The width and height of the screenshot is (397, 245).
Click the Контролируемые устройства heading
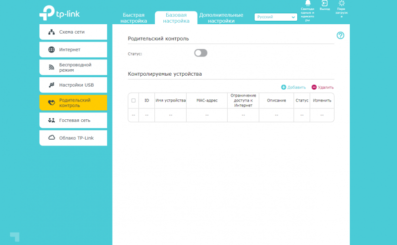(165, 74)
